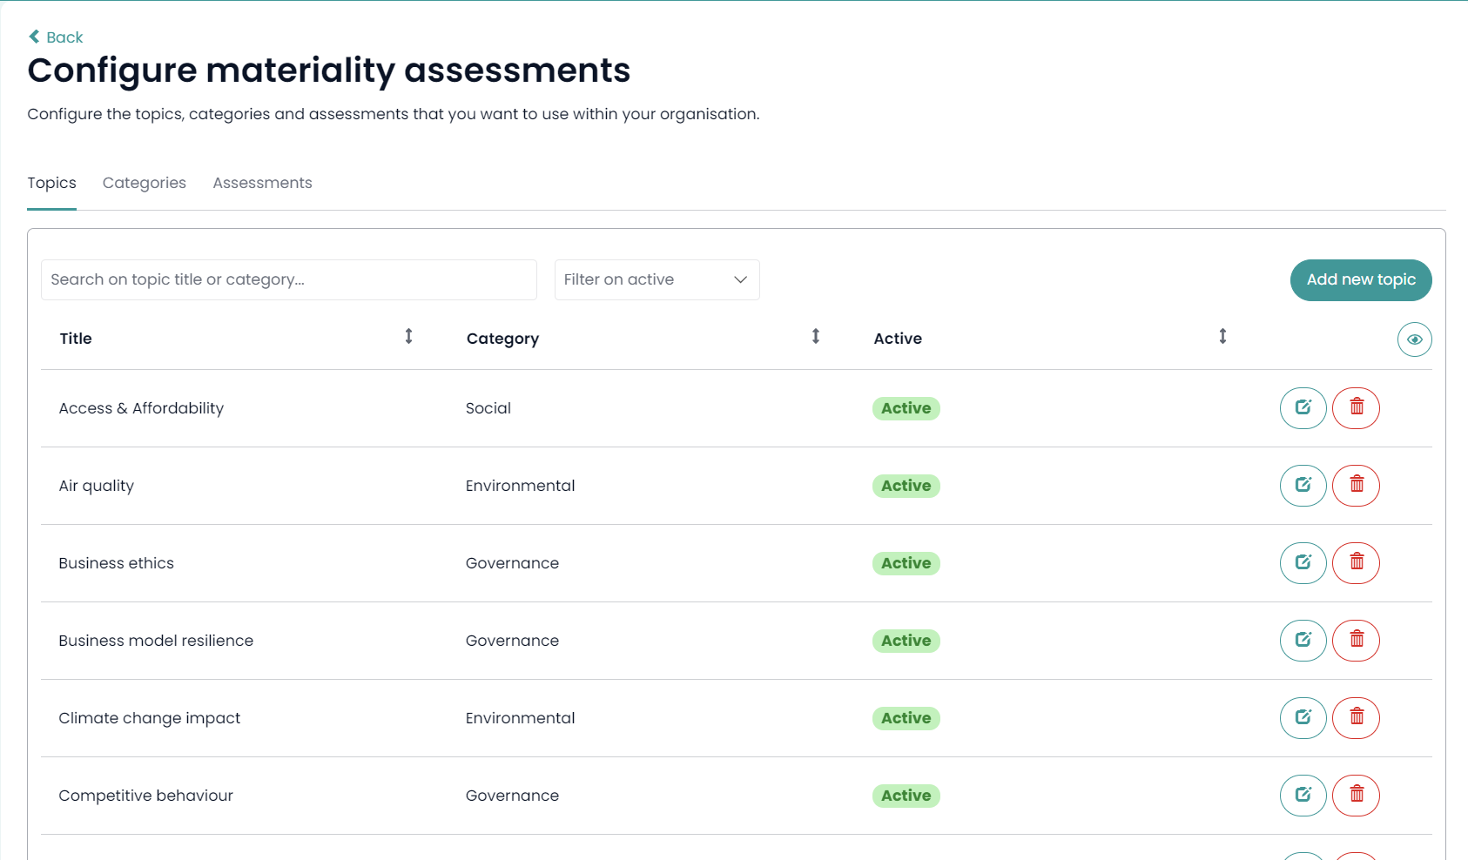The width and height of the screenshot is (1468, 860).
Task: Click the Add new topic button
Action: [x=1360, y=279]
